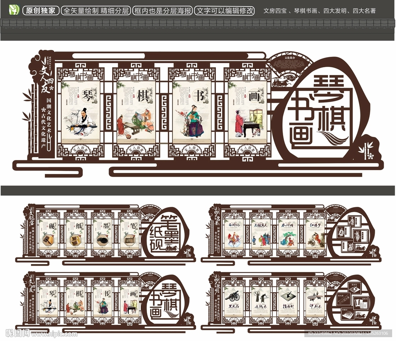
Task: Select the 印刷术 poster
Action: pyautogui.click(x=315, y=302)
